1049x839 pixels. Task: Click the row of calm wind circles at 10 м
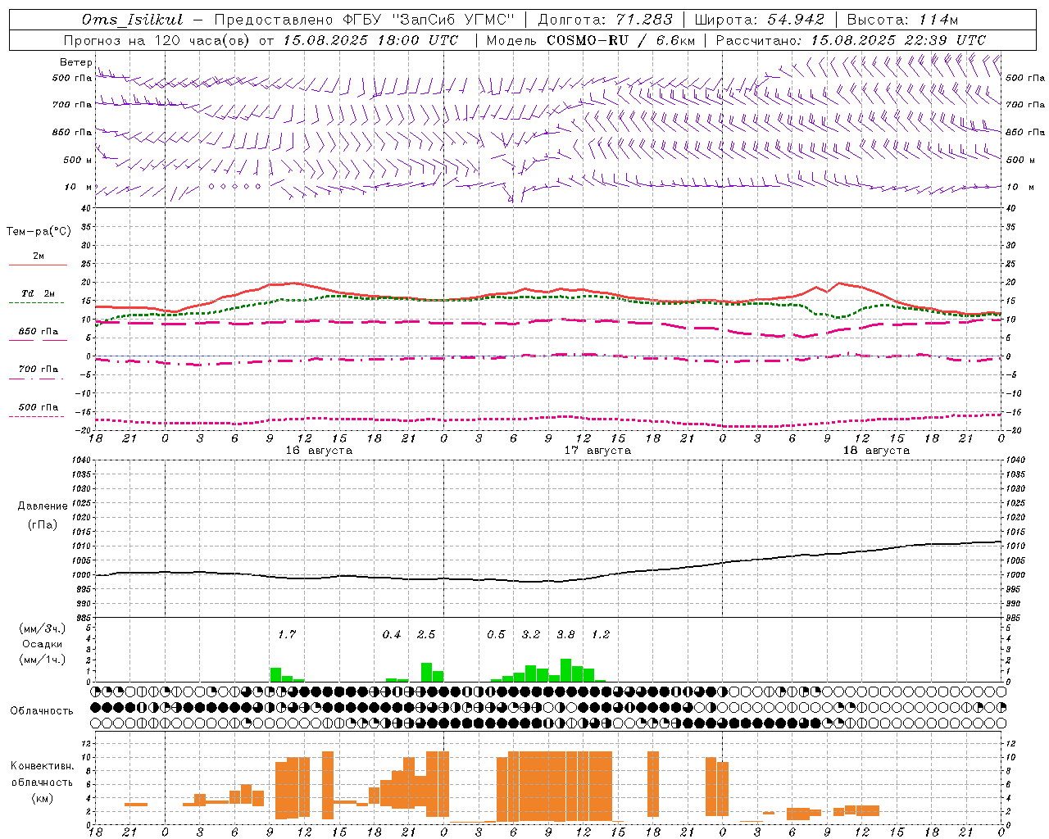click(x=234, y=187)
